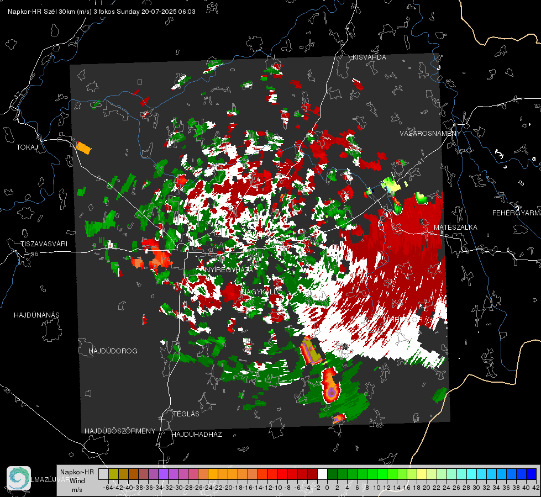Click the timestamp 'Sunday 20-07-2025 06:03'
The image size is (541, 497).
tap(156, 12)
